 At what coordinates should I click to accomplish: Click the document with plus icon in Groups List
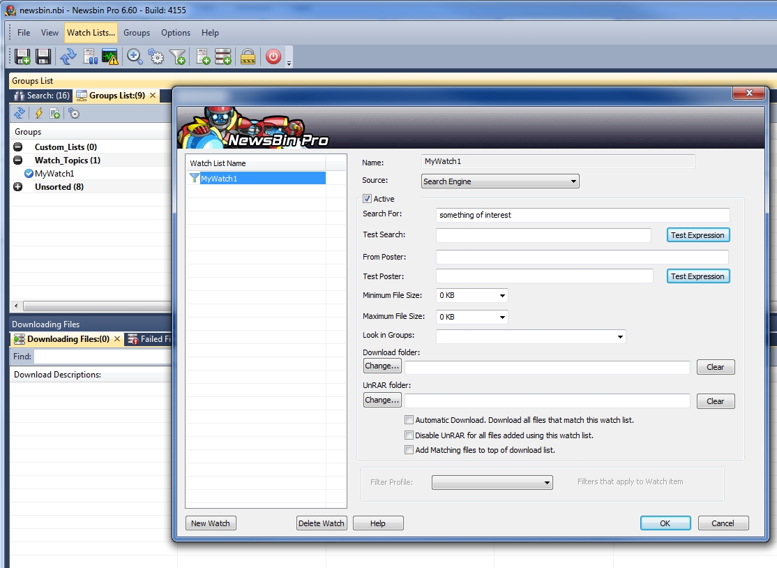55,114
